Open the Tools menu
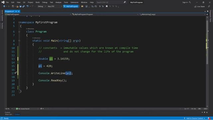 (x=66, y=2)
